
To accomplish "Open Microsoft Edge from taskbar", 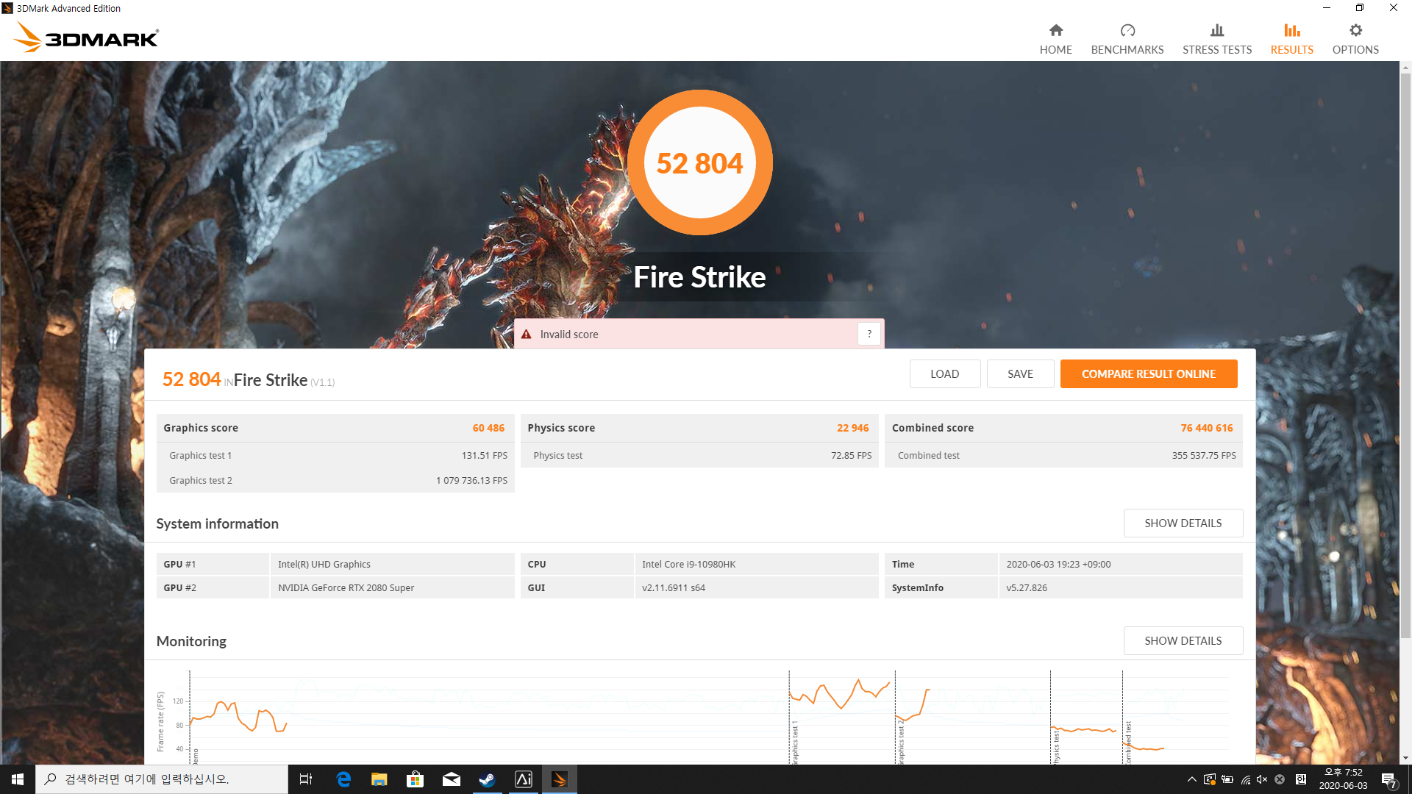I will point(343,779).
